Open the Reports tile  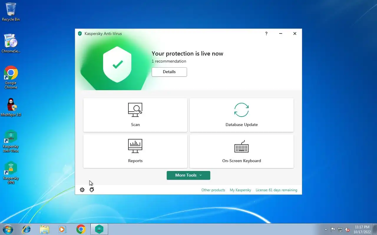coord(135,151)
